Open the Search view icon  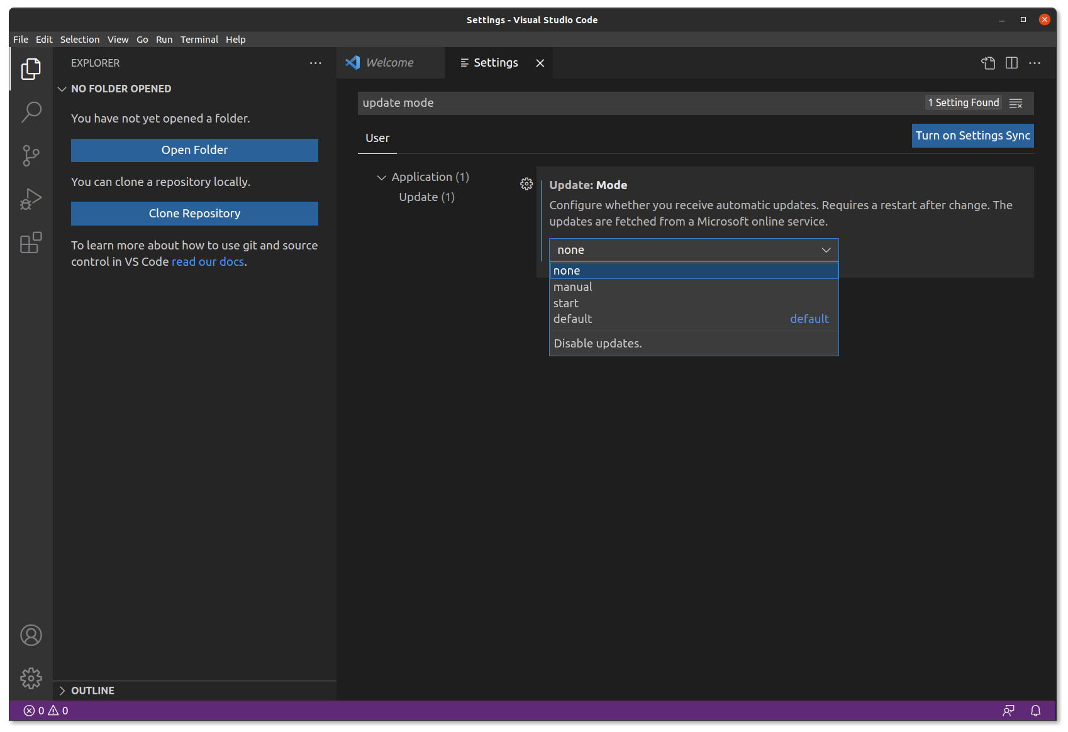point(31,112)
